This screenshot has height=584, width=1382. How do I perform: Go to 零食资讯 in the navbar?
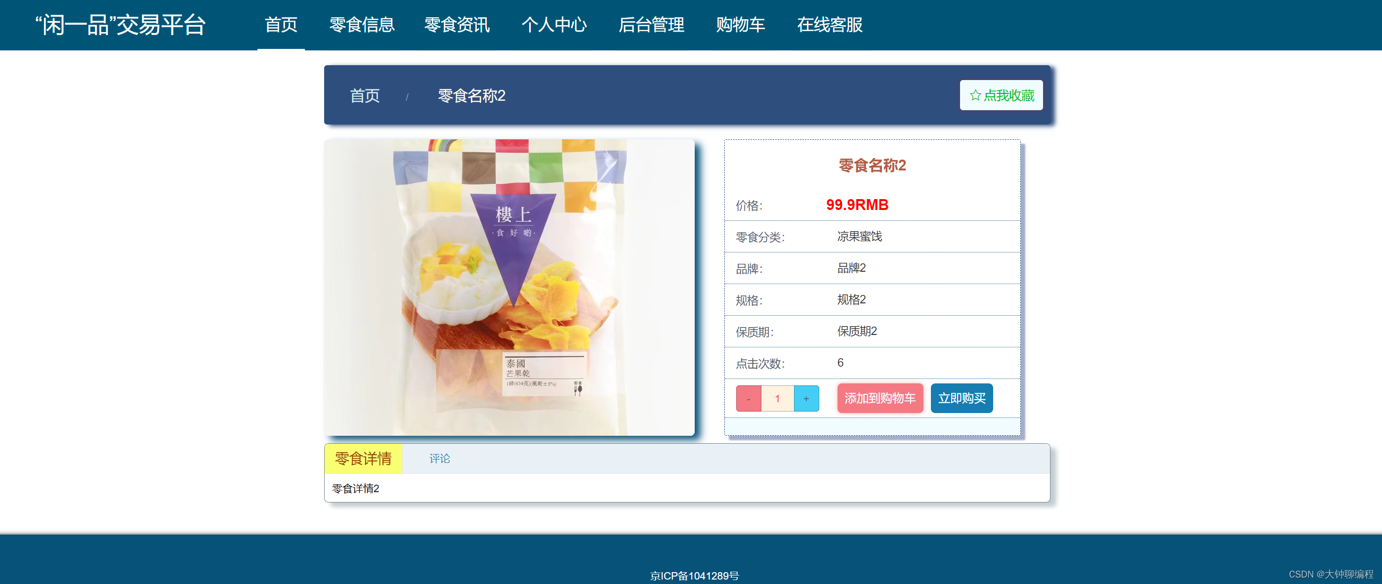click(x=457, y=25)
